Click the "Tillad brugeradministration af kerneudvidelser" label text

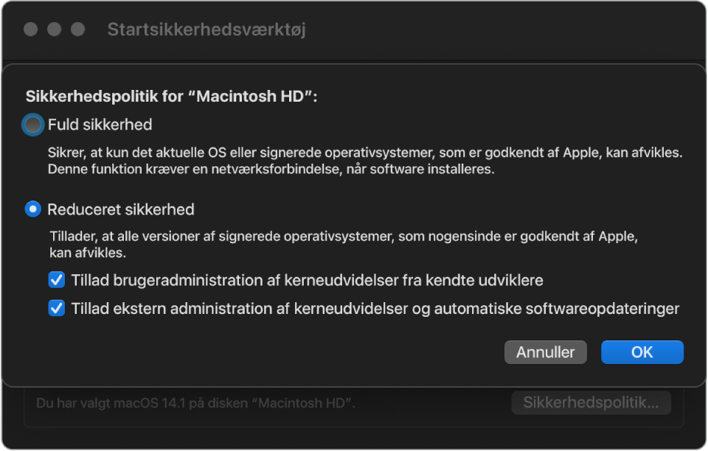pyautogui.click(x=308, y=280)
